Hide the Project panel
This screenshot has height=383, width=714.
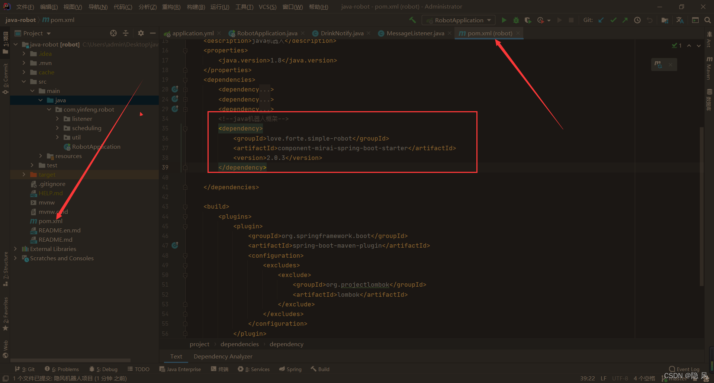tap(153, 33)
